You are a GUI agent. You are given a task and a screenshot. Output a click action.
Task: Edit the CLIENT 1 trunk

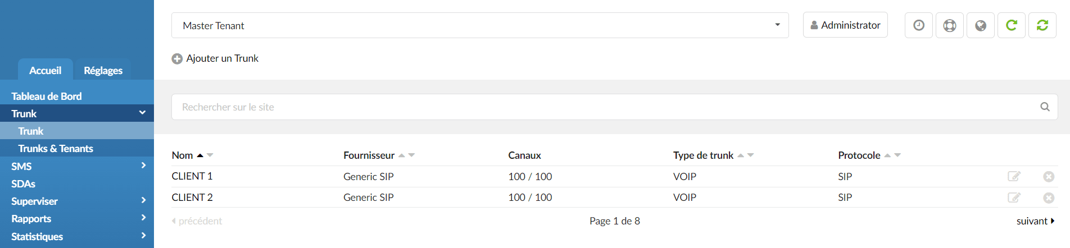1014,176
